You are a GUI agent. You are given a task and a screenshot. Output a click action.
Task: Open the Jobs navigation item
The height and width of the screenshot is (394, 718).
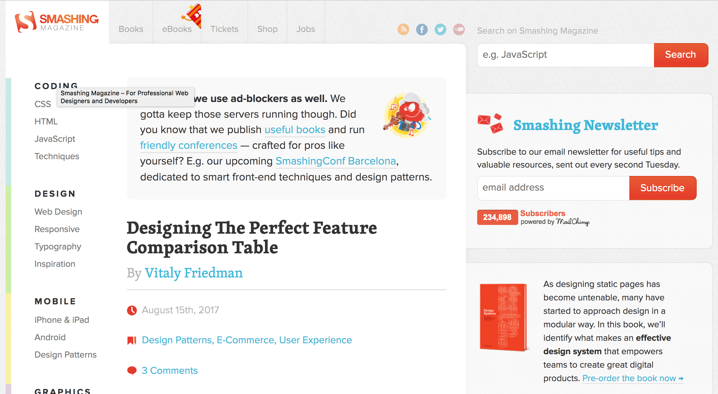pos(306,29)
